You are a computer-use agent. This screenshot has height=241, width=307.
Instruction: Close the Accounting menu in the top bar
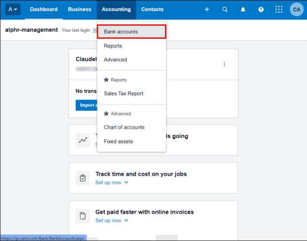pos(116,9)
